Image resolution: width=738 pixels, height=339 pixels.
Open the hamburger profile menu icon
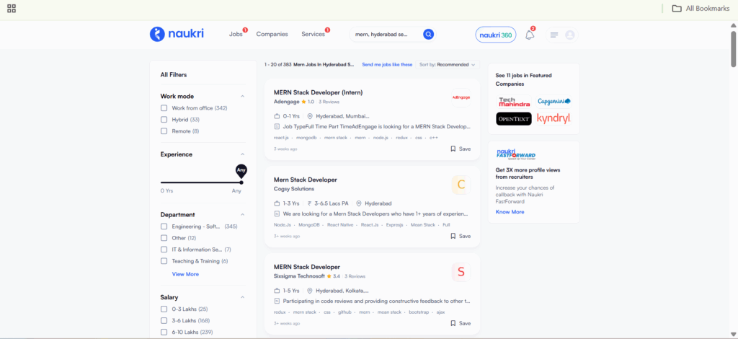554,35
